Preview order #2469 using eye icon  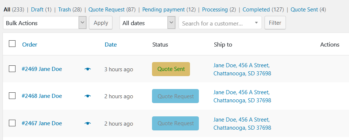coord(88,69)
